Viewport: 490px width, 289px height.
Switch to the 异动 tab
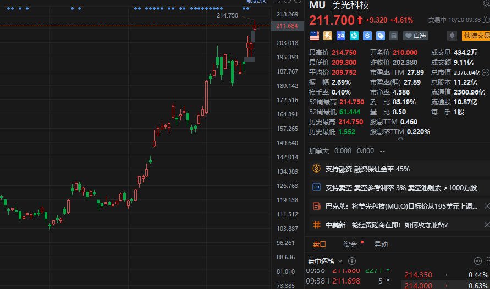coord(381,244)
